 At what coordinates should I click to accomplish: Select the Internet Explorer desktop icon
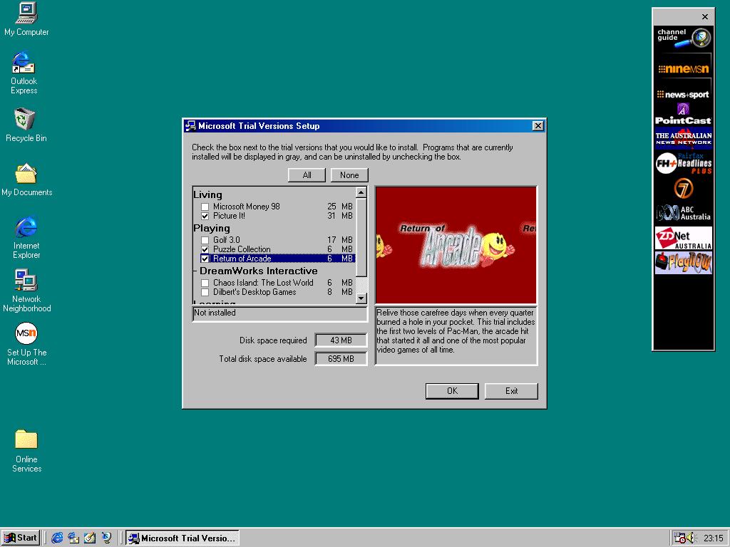coord(26,236)
